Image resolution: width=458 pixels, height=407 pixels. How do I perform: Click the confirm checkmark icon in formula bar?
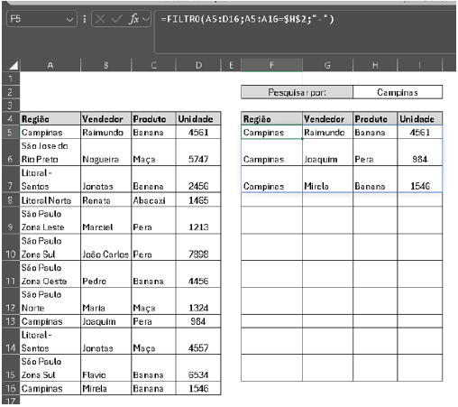116,19
